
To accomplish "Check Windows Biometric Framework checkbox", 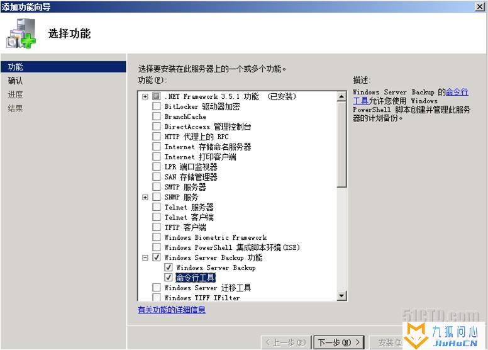I will (157, 237).
